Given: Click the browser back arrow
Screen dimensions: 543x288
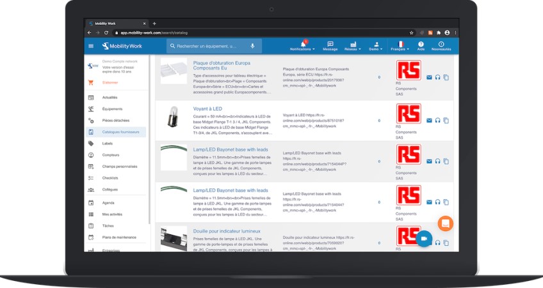Looking at the screenshot, I should (x=90, y=33).
